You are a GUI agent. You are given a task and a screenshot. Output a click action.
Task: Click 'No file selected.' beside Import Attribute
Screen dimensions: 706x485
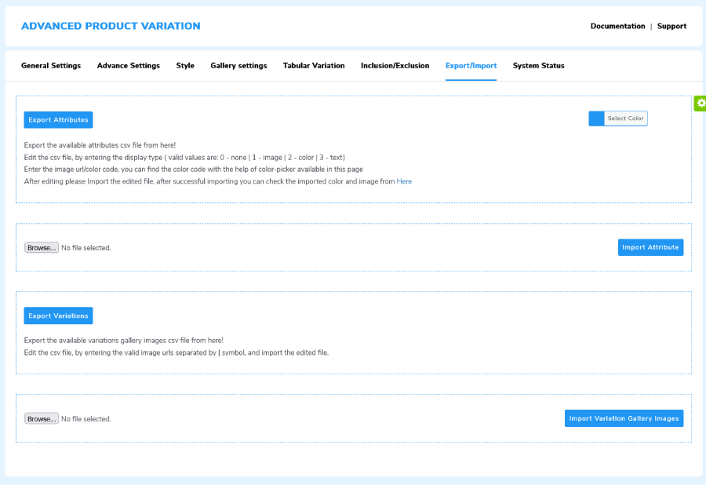pyautogui.click(x=86, y=248)
